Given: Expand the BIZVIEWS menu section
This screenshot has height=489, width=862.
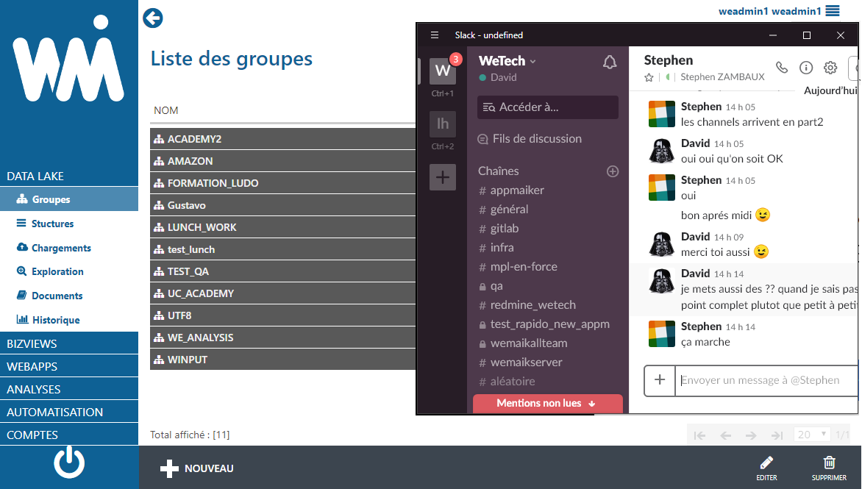Looking at the screenshot, I should (69, 343).
